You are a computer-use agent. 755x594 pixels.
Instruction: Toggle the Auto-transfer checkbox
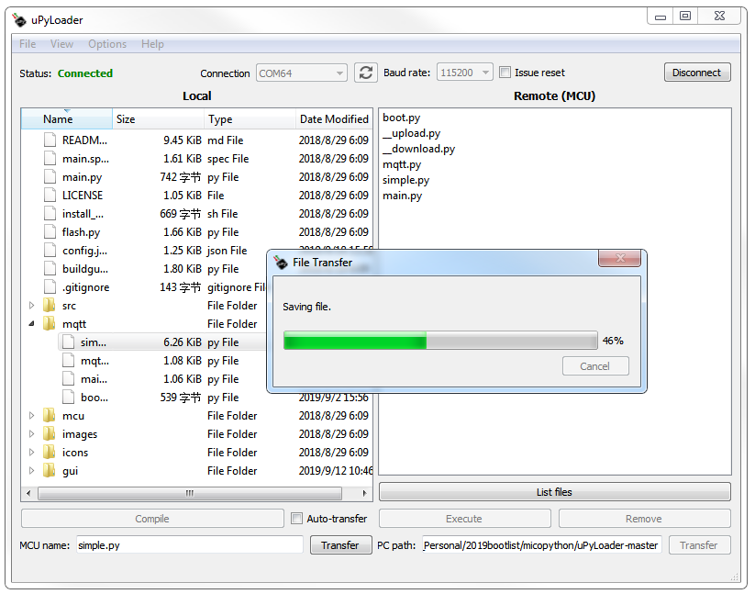[x=297, y=519]
